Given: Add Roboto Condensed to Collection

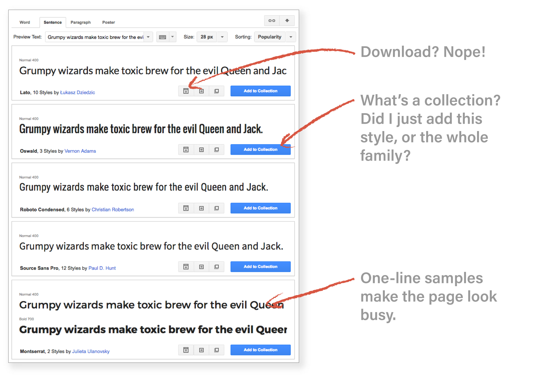Looking at the screenshot, I should coord(260,208).
